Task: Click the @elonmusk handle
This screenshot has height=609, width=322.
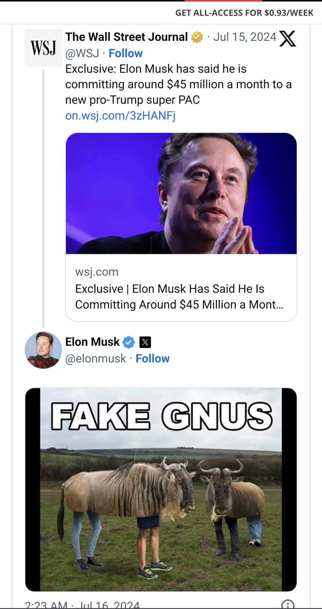Action: [x=96, y=359]
